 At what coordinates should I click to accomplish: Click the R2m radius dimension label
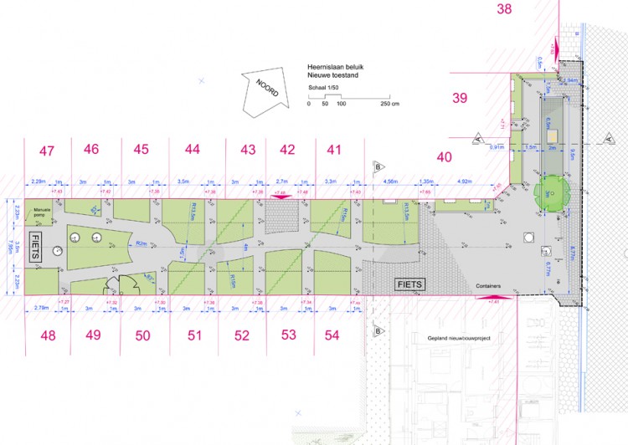coord(141,243)
